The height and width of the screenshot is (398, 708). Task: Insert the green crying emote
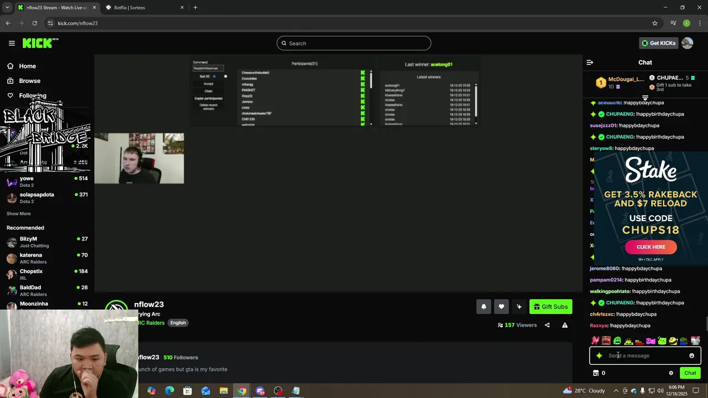[617, 341]
